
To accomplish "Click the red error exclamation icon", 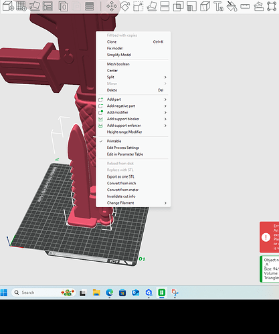I will coord(266,237).
